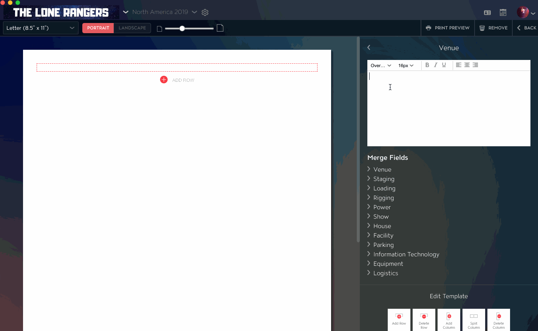This screenshot has width=538, height=331.
Task: Open the North America 2019 tour dropdown
Action: tap(165, 12)
